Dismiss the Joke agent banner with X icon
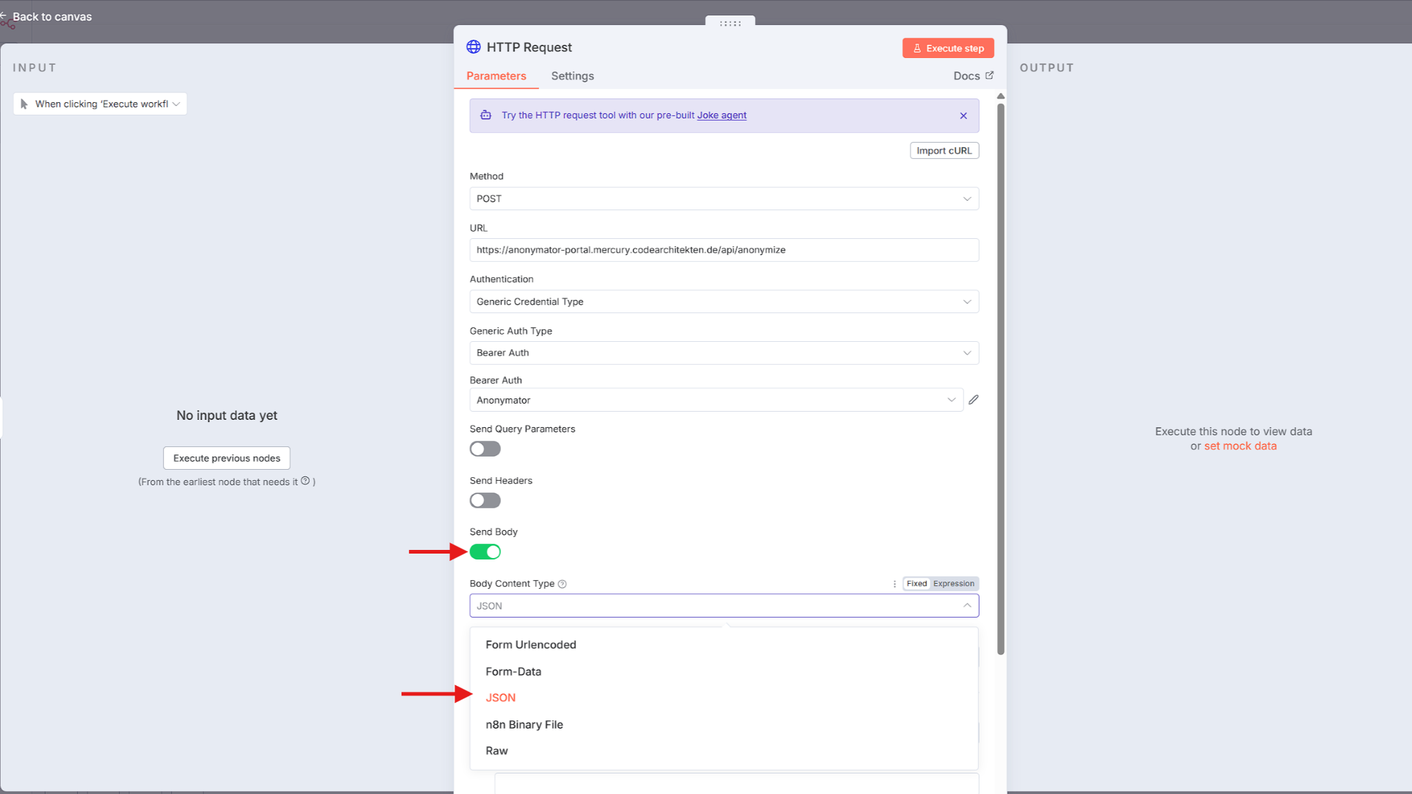This screenshot has width=1412, height=794. tap(963, 115)
